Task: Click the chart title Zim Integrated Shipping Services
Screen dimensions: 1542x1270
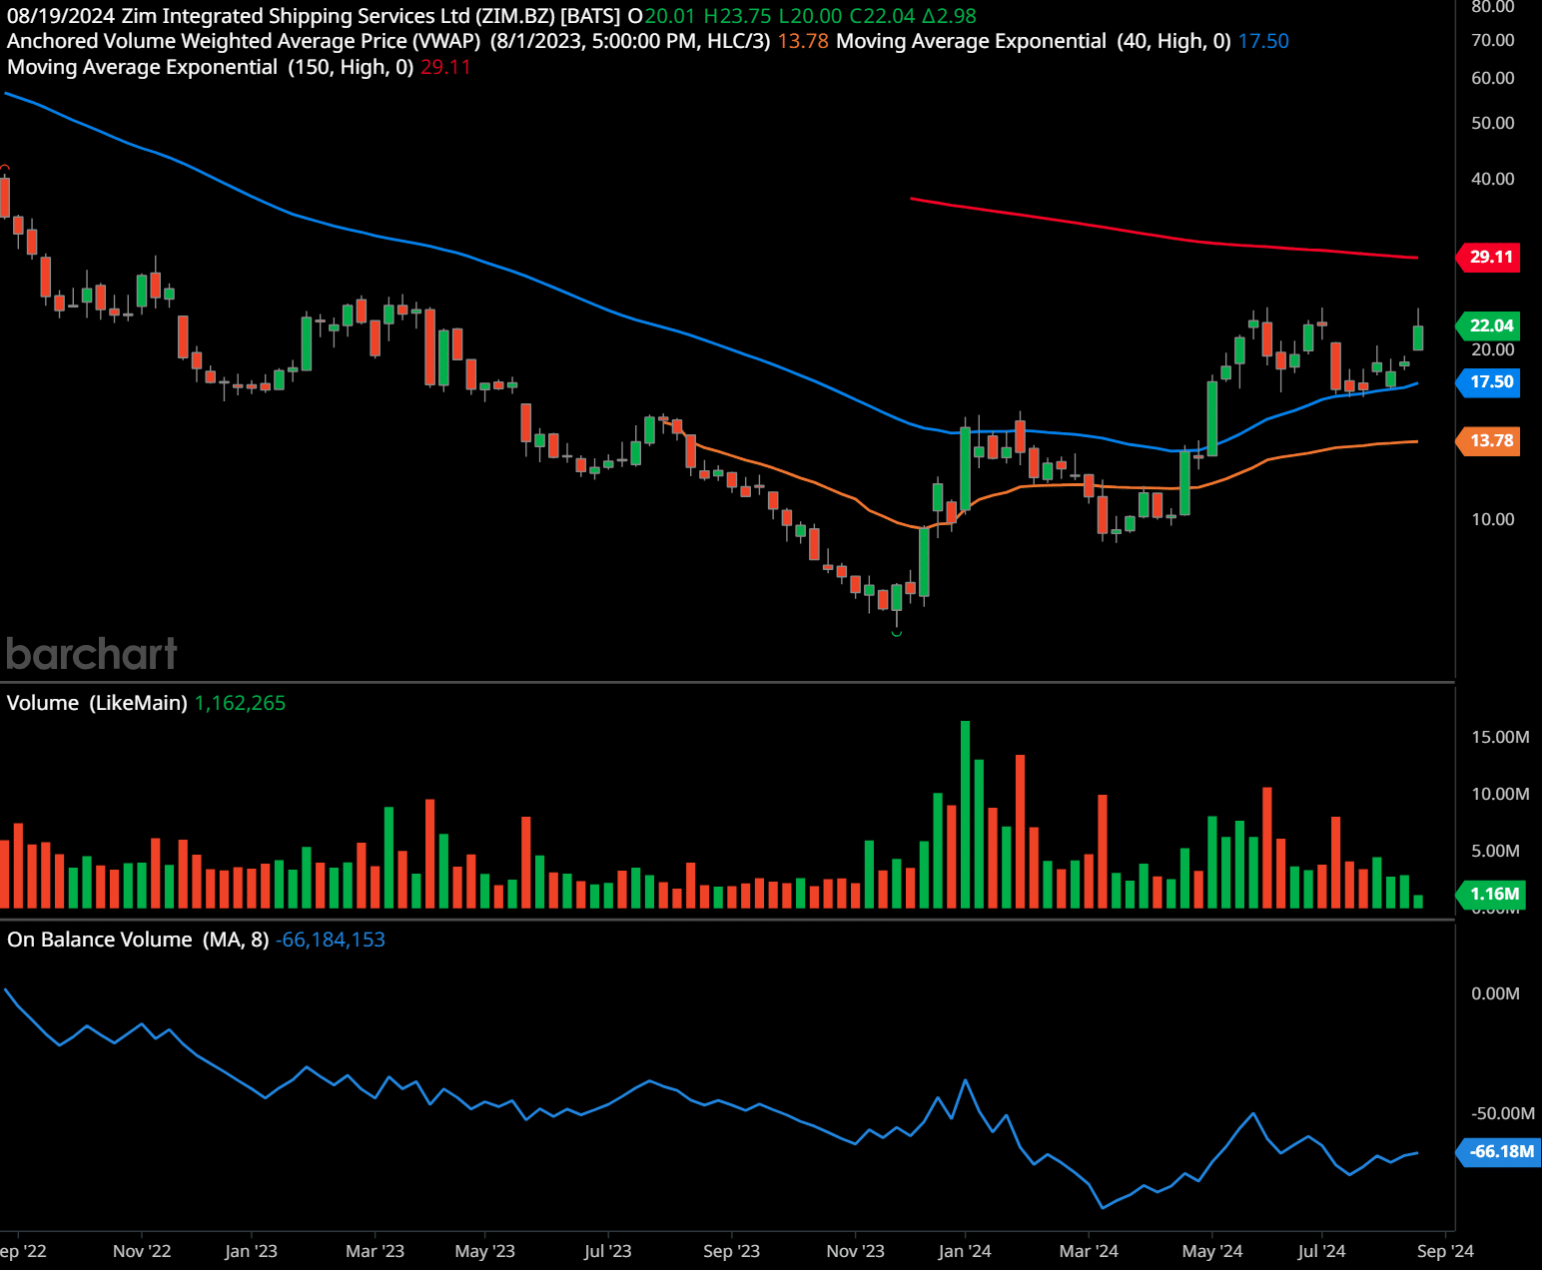Action: coord(296,16)
